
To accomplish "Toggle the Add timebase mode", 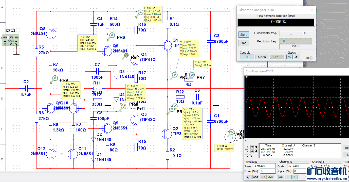I will pyautogui.click(x=255, y=177).
